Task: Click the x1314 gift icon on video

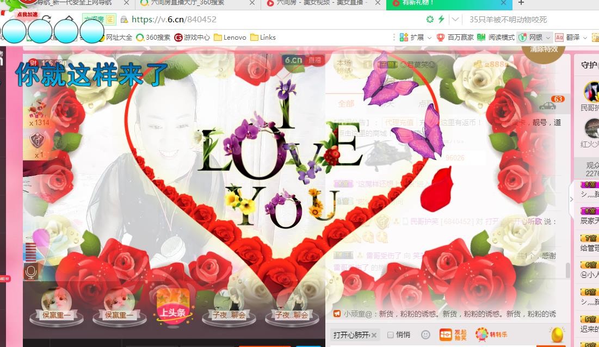Action: (38, 111)
